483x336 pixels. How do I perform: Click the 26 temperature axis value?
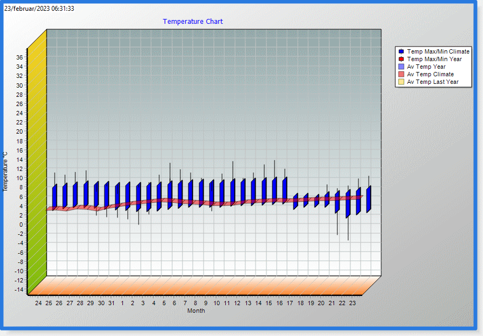click(19, 104)
